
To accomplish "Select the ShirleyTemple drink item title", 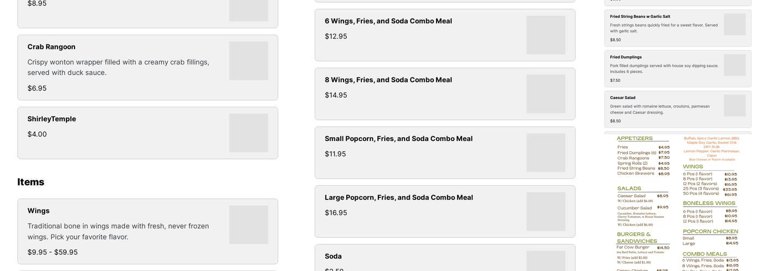I will 52,119.
